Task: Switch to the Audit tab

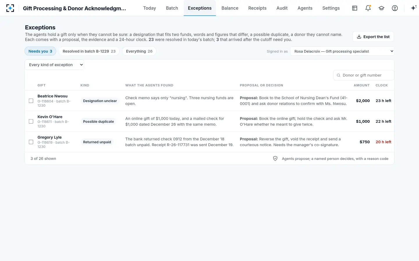Action: (x=282, y=8)
